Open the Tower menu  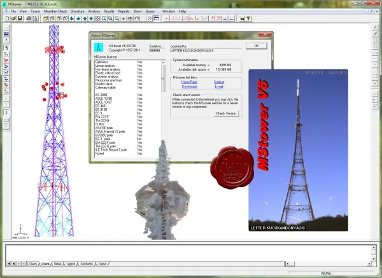pyautogui.click(x=35, y=11)
